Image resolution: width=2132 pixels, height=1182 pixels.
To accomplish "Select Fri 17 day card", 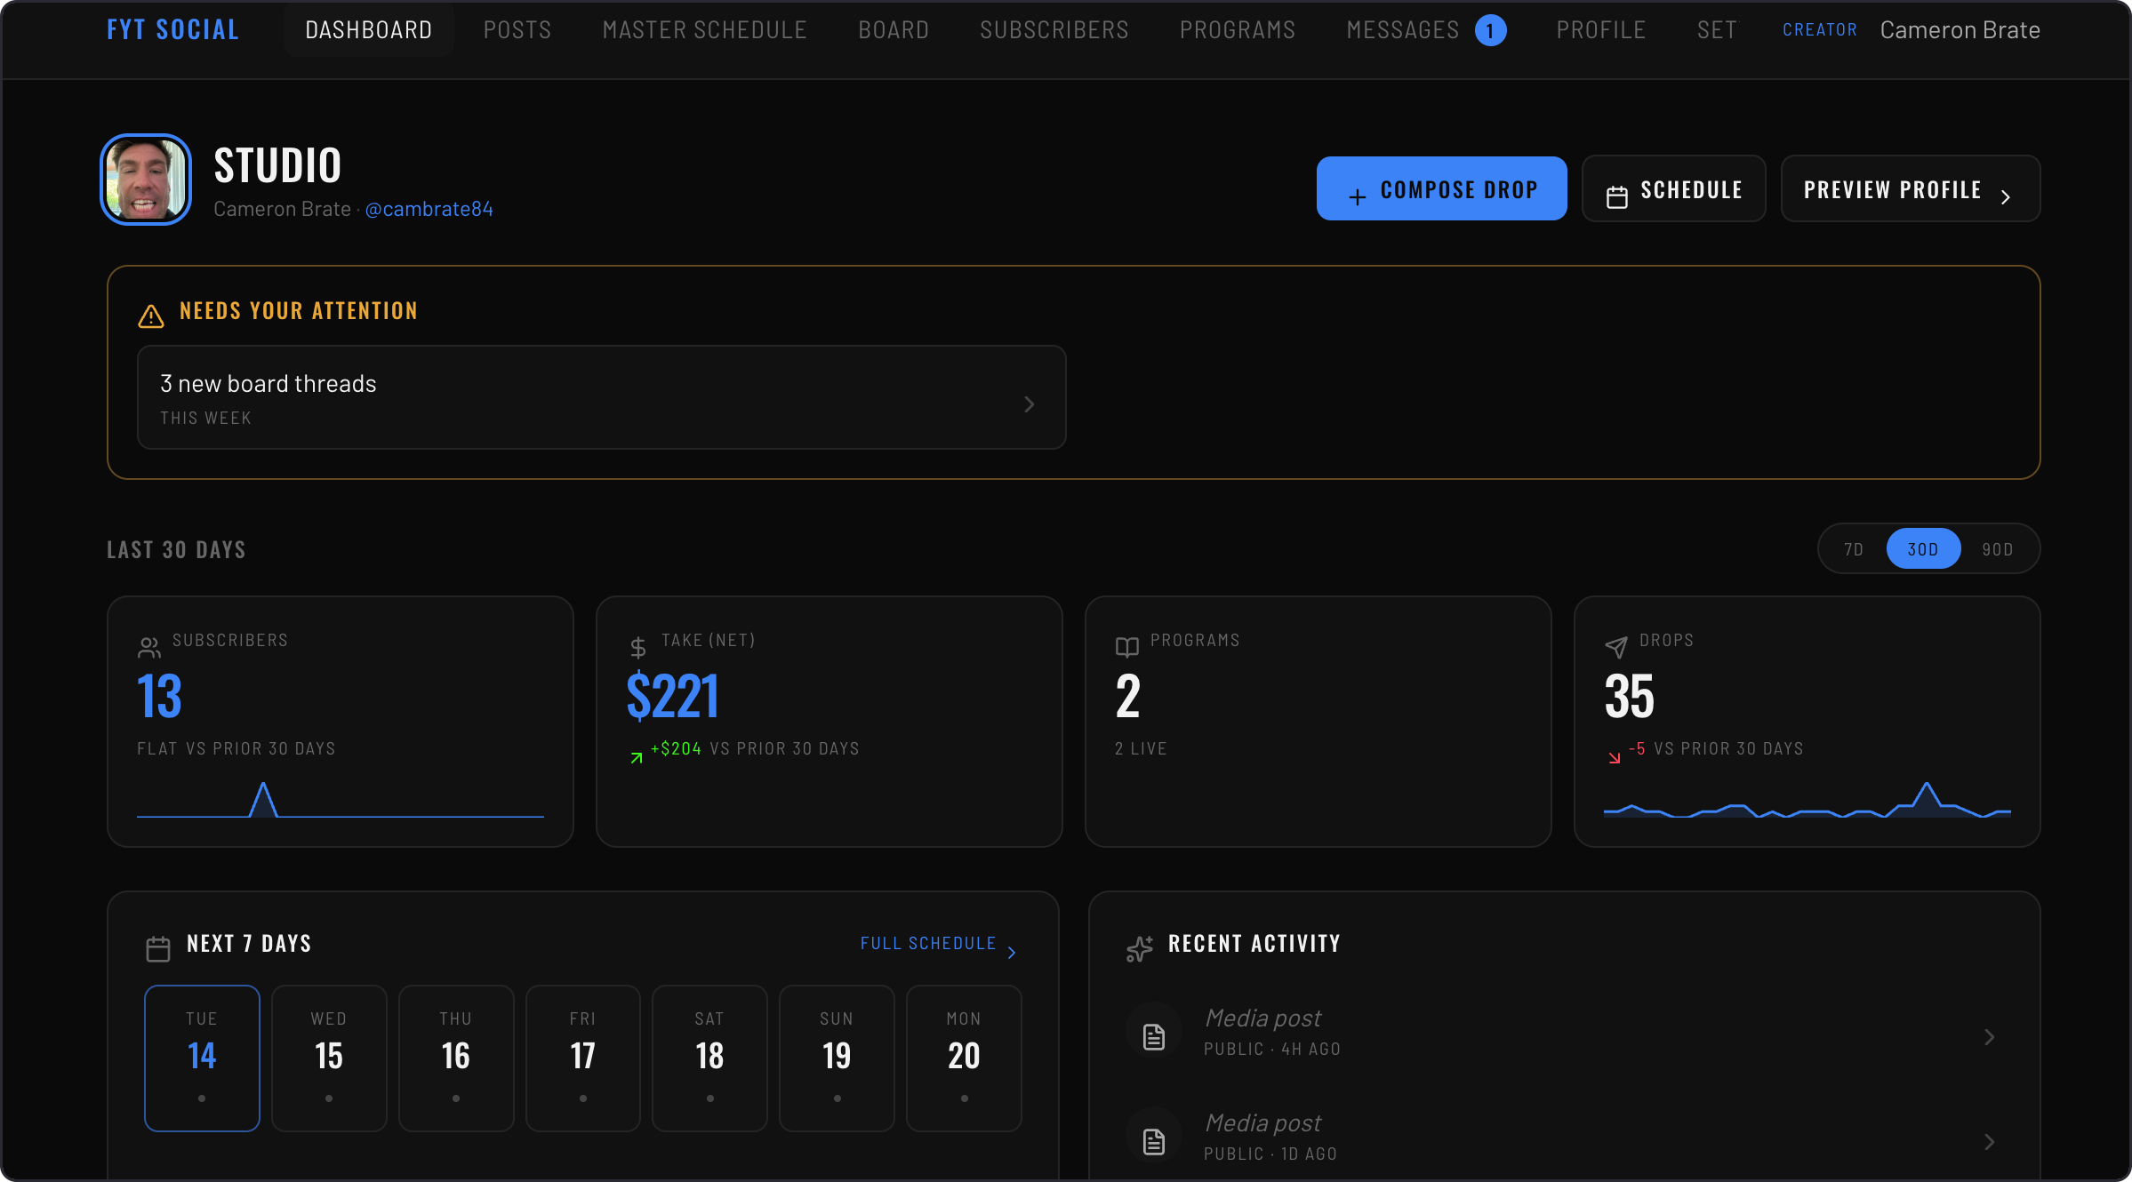I will pyautogui.click(x=583, y=1058).
